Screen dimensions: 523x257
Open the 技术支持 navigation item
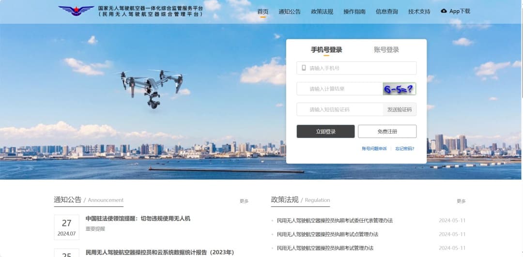pos(419,12)
